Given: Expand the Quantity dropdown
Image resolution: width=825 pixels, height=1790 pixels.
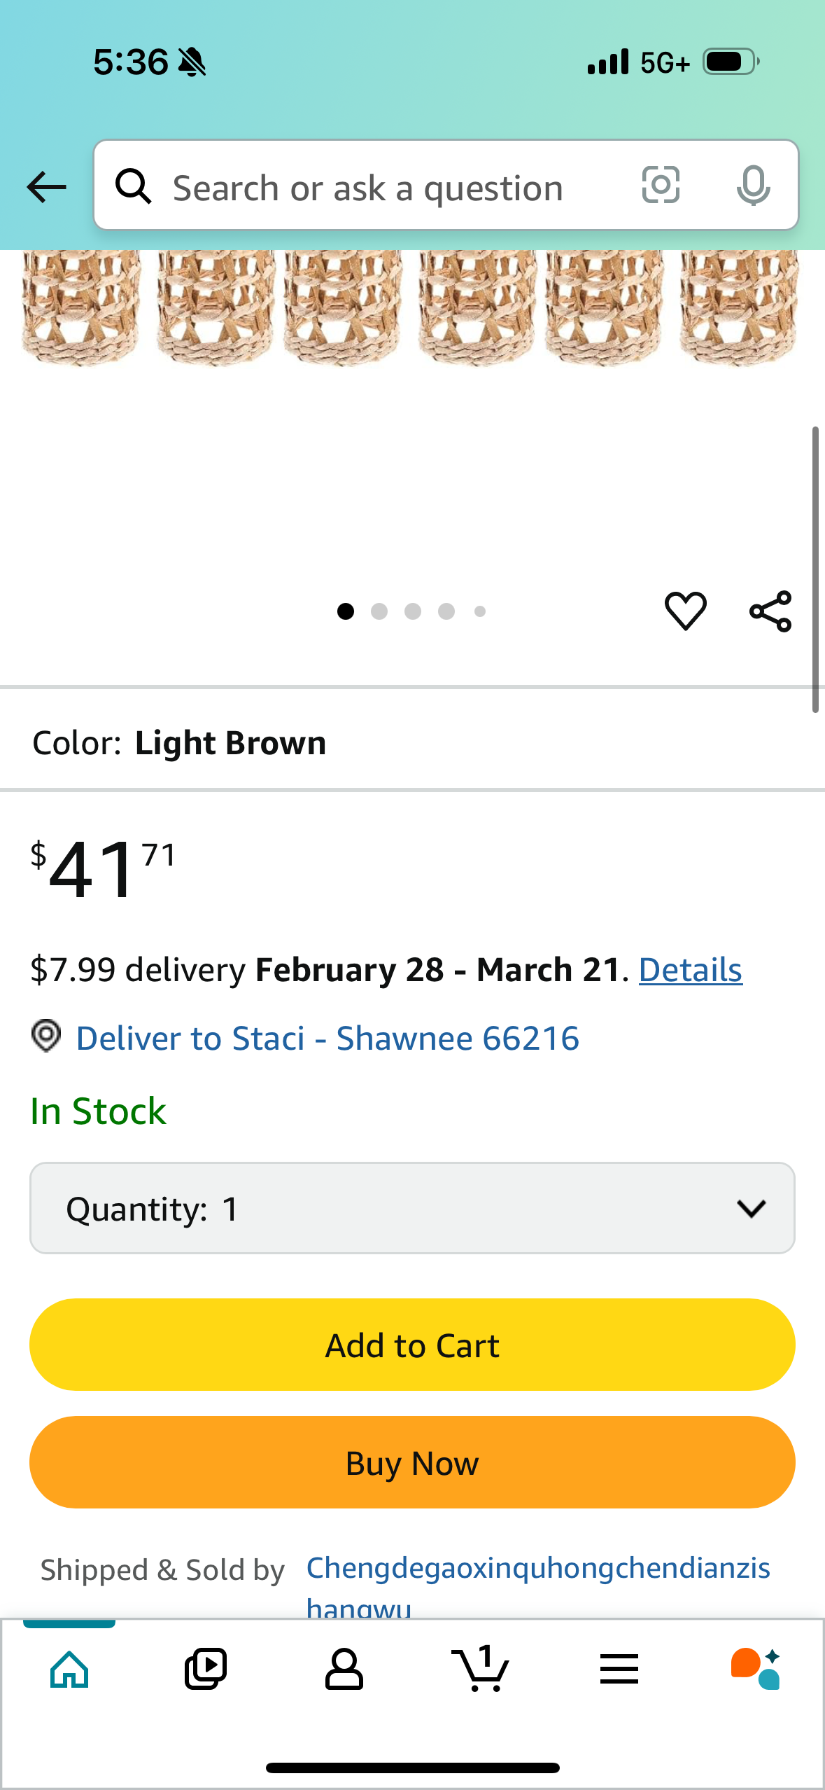Looking at the screenshot, I should [412, 1208].
